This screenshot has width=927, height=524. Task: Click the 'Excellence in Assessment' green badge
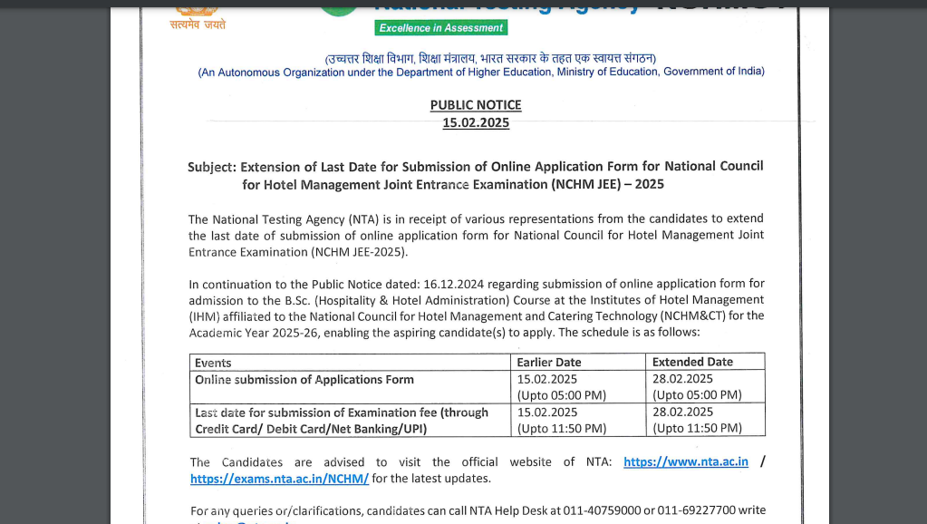click(x=439, y=27)
